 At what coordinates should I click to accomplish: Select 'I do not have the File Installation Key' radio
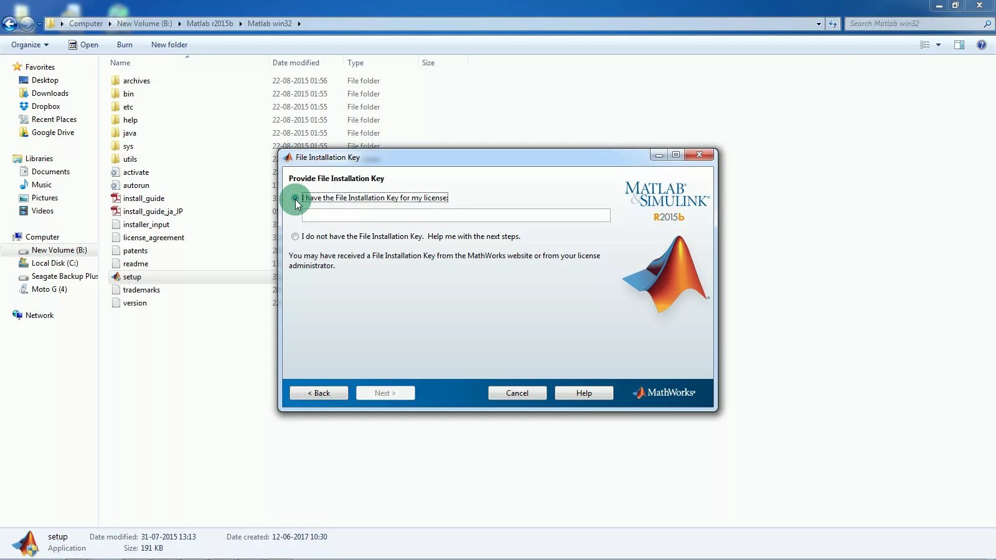pyautogui.click(x=295, y=236)
